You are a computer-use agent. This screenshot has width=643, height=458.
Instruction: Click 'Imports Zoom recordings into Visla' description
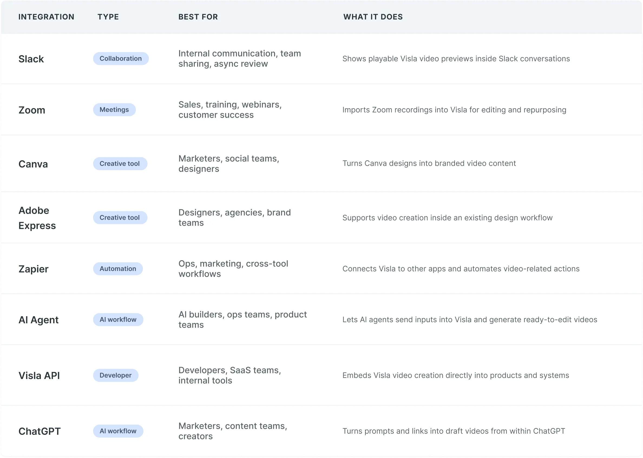tap(454, 110)
